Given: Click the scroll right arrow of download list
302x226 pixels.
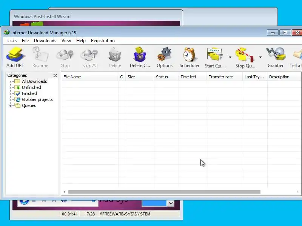Looking at the screenshot, I should (x=297, y=192).
